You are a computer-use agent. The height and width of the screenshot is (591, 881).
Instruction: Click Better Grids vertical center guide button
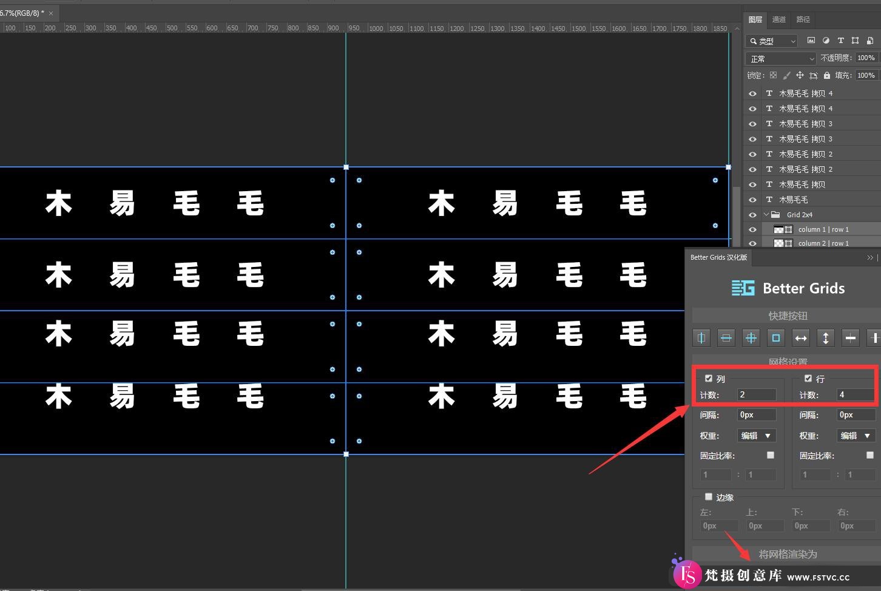pyautogui.click(x=701, y=338)
